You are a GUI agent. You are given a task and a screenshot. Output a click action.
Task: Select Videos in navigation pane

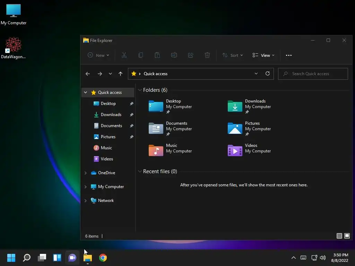point(107,159)
